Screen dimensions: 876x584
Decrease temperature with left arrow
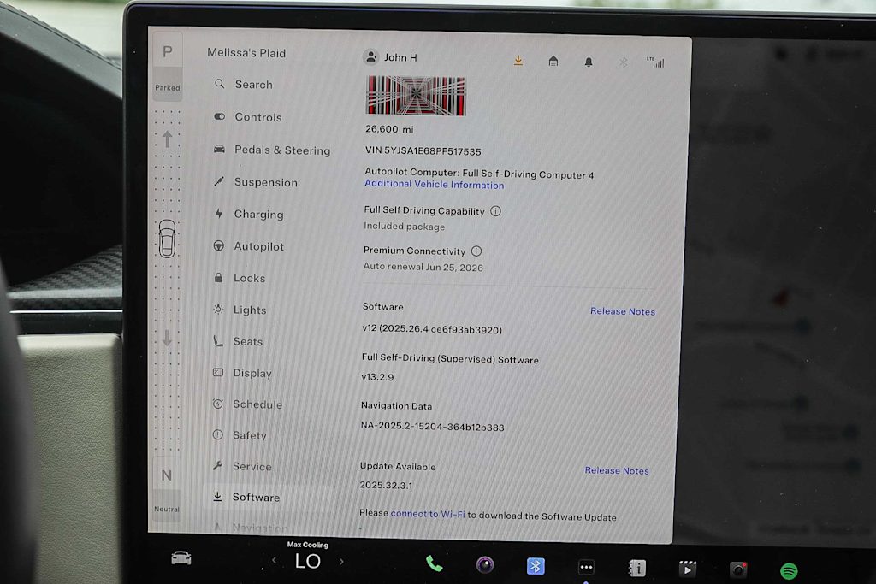[x=274, y=561]
